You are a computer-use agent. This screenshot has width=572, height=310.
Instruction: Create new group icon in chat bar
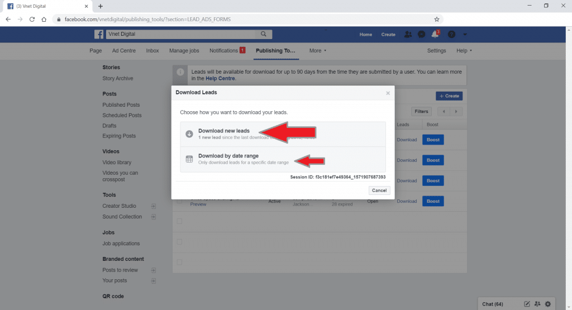(x=537, y=304)
